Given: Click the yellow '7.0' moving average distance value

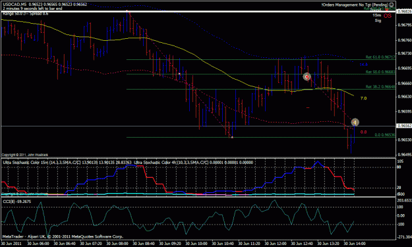Looking at the screenshot, I should click(x=363, y=98).
